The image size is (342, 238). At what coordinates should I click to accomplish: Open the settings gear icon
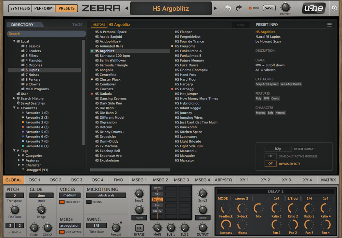click(x=334, y=8)
